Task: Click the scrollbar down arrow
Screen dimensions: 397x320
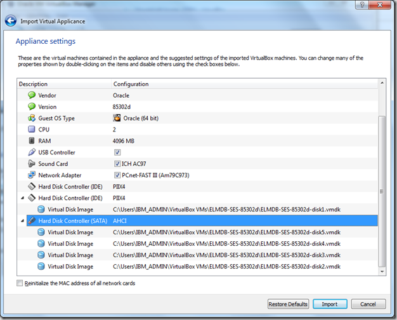Action: 382,272
